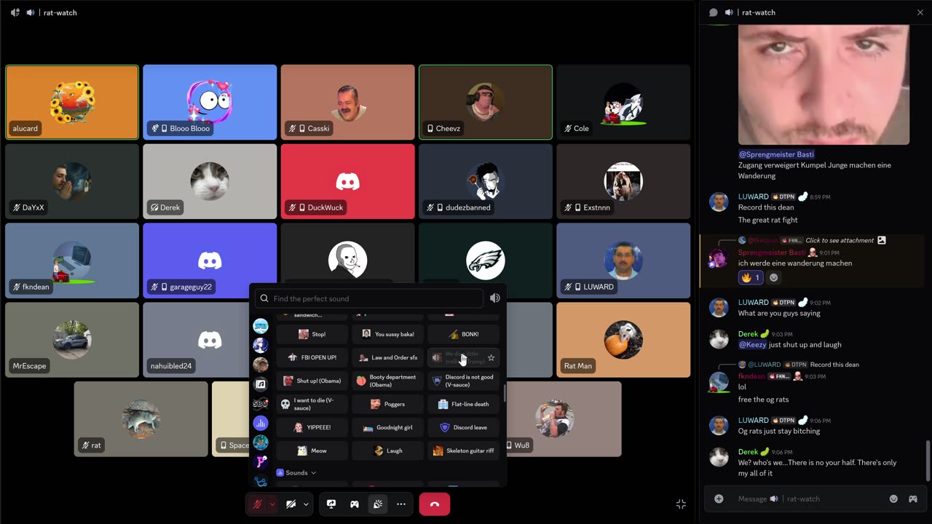
Task: Play the I want to die sound
Action: tap(311, 404)
